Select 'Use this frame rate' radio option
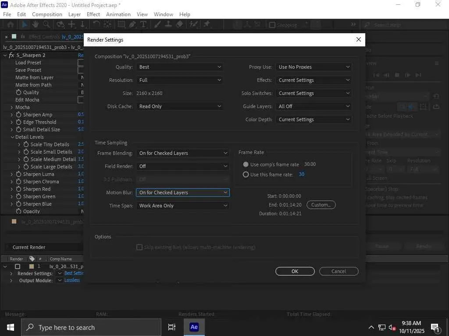Viewport: 449px width, 336px height. pyautogui.click(x=246, y=174)
